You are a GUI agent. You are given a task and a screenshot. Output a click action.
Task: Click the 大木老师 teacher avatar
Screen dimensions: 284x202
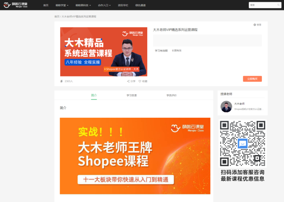[x=226, y=107]
